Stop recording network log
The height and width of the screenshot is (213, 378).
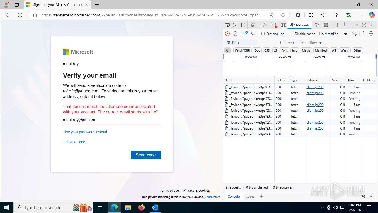point(227,34)
